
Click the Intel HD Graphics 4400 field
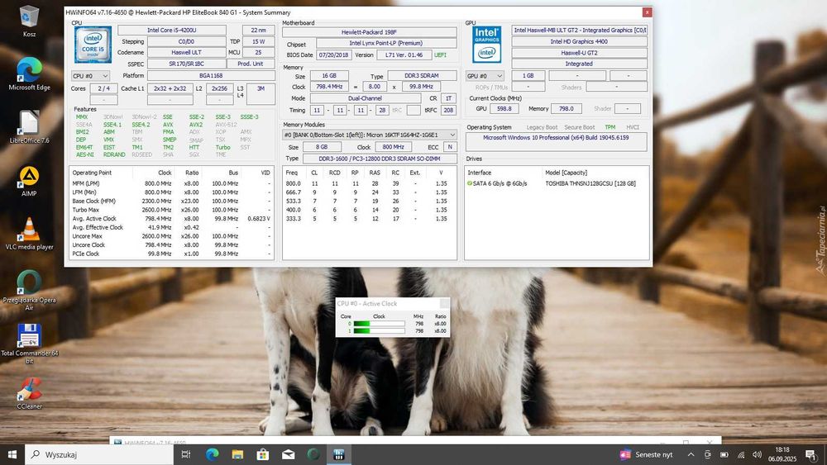coord(579,41)
